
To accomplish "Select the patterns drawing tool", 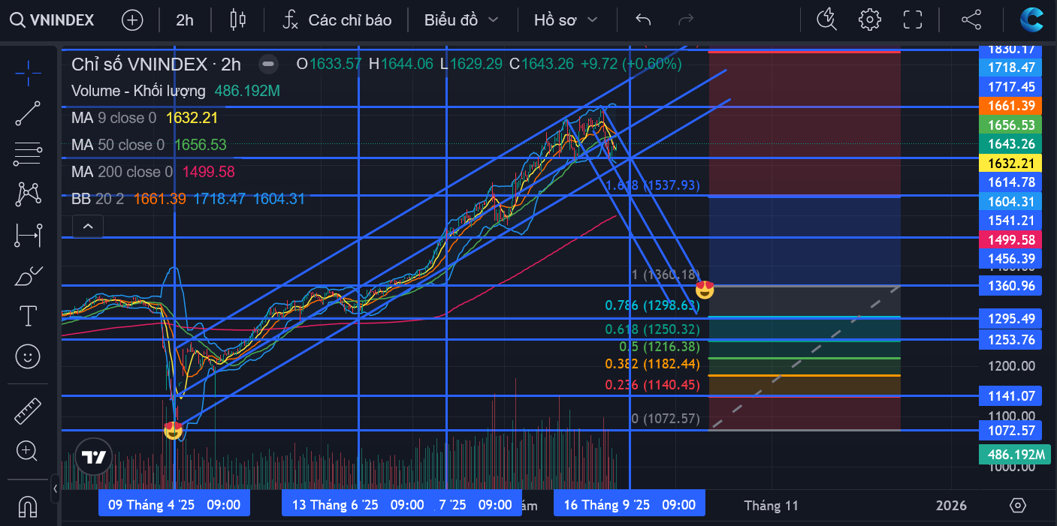I will coord(28,195).
